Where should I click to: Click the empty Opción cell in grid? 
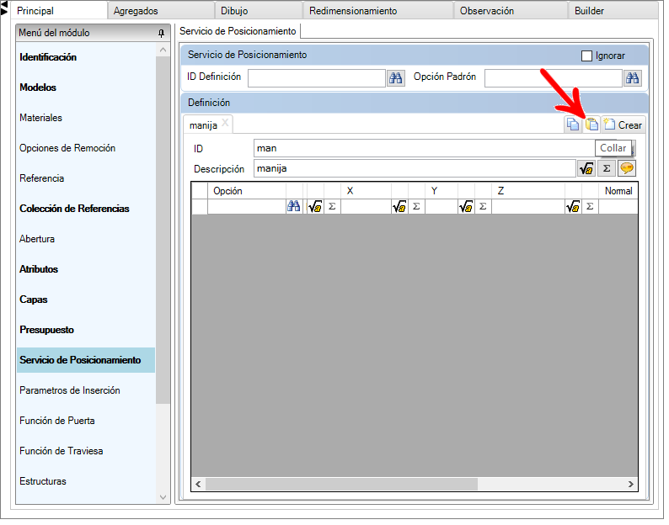coord(247,208)
